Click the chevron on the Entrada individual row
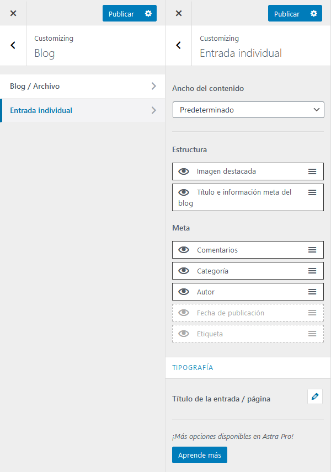Screen dimensions: 331x472 pyautogui.click(x=153, y=110)
